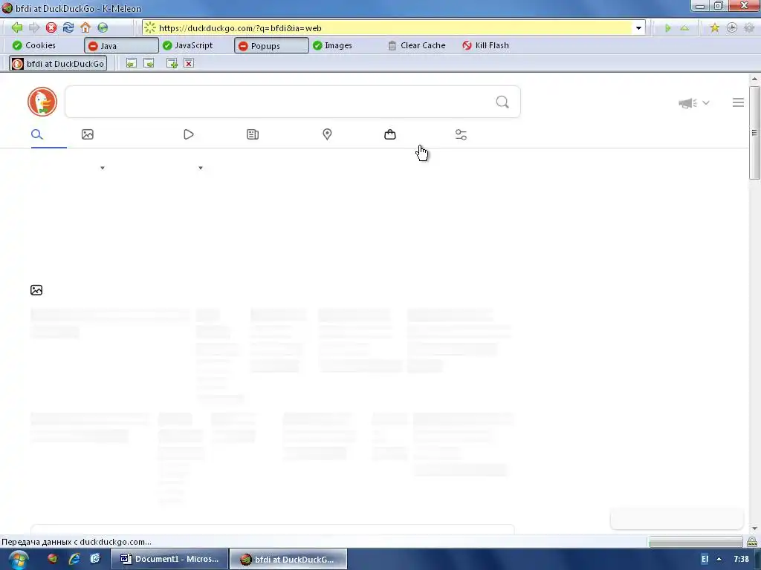761x570 pixels.
Task: Open the preferences gear icon
Action: 749,28
